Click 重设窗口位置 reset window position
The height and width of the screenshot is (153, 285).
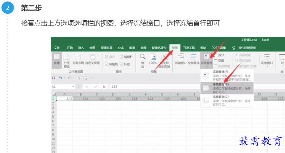click(246, 66)
